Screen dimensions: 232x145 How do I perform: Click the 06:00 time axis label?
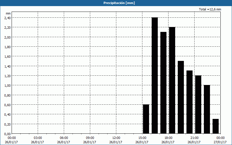point(64,138)
